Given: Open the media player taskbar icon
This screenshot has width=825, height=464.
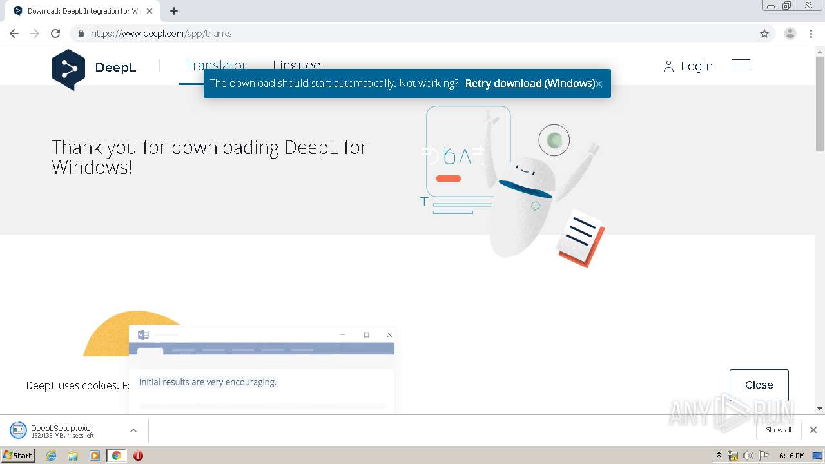Looking at the screenshot, I should click(x=95, y=456).
